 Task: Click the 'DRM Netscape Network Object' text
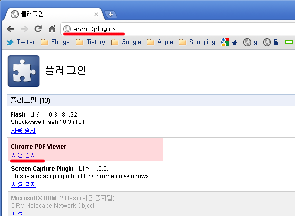53,206
